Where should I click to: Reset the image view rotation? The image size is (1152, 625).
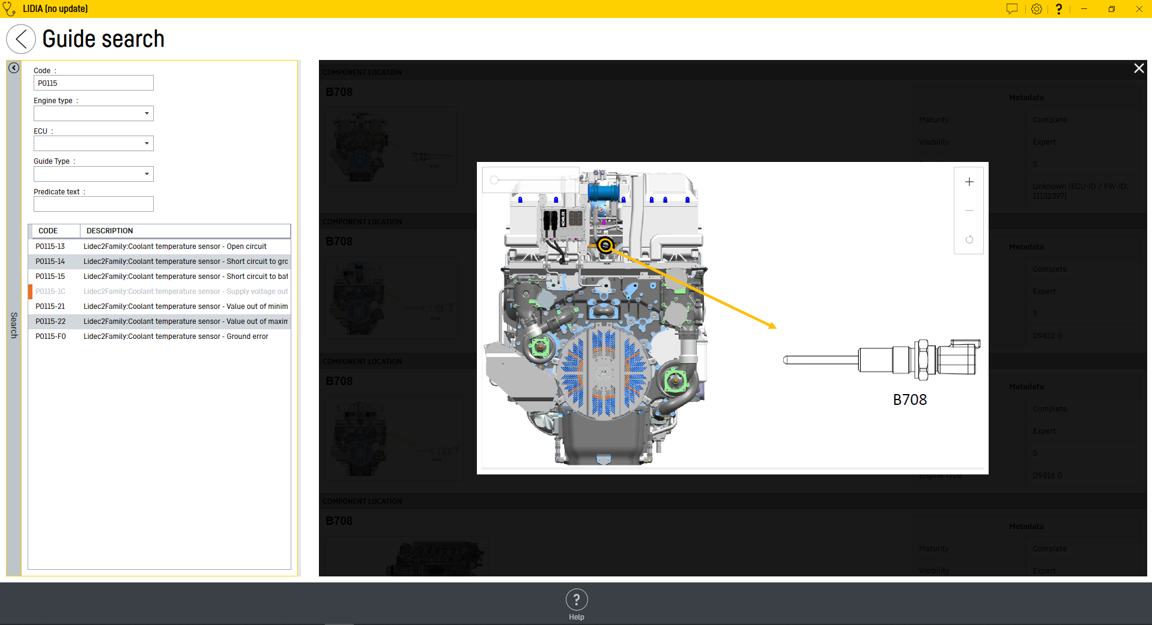(x=969, y=239)
